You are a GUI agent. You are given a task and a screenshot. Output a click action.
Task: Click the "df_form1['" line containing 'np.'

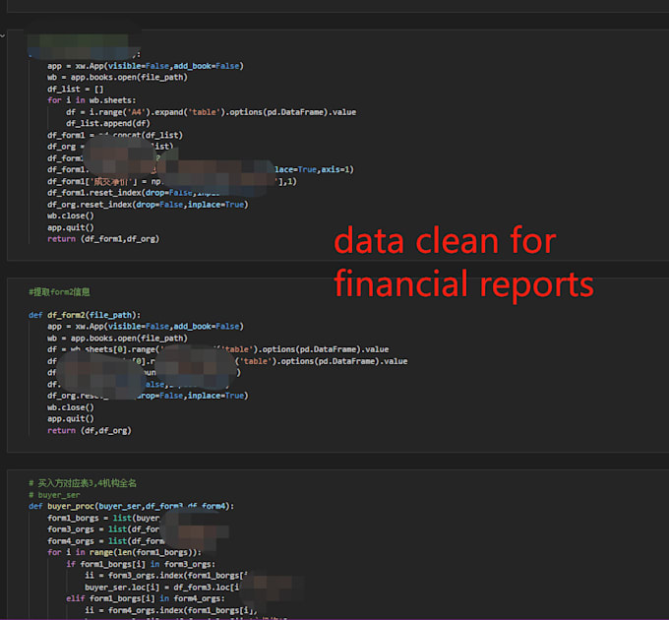point(171,181)
